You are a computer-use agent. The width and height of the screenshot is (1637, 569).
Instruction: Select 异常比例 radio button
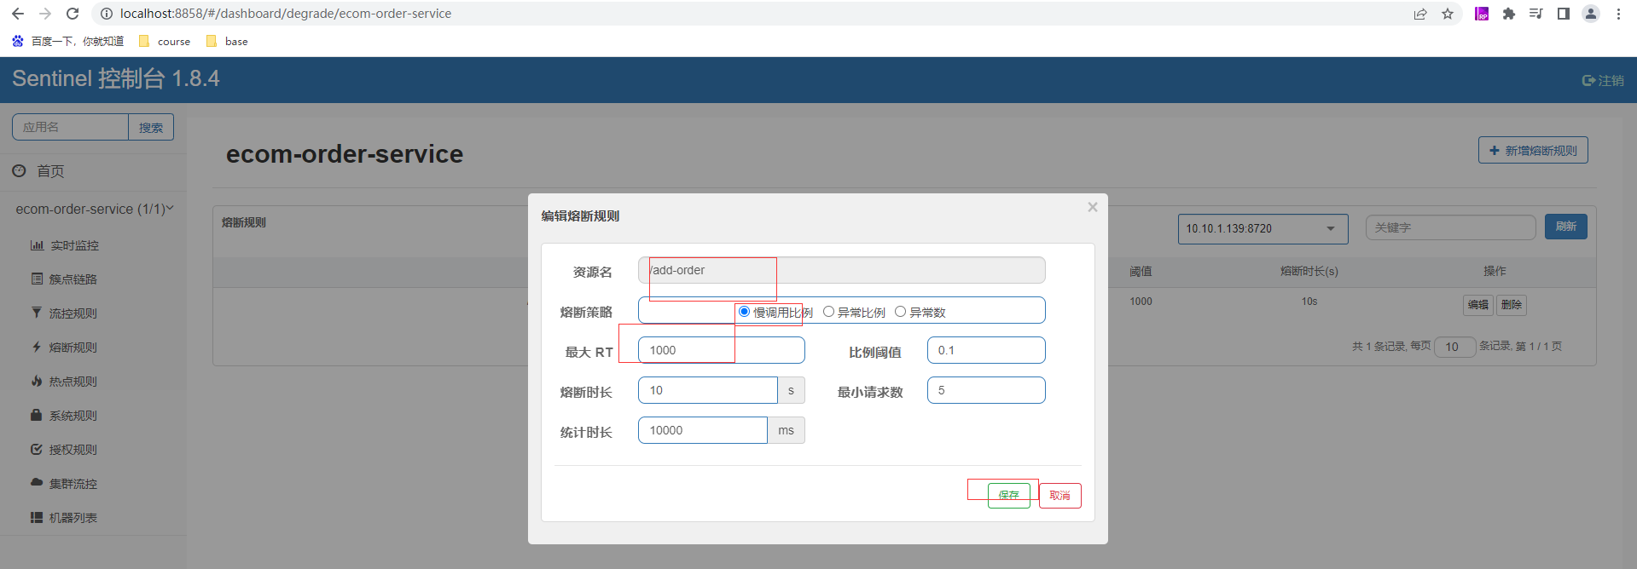pyautogui.click(x=828, y=312)
